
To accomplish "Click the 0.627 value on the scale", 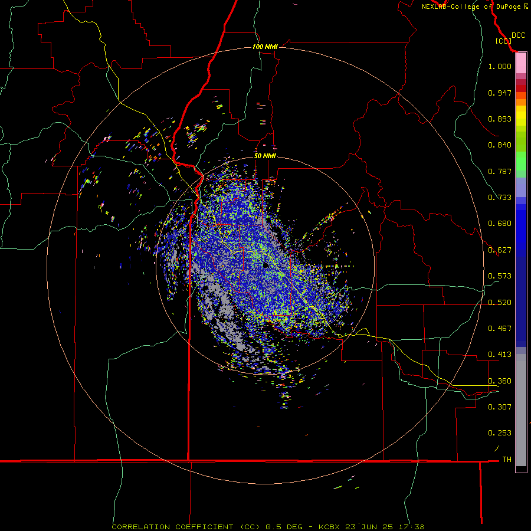I will pos(500,250).
